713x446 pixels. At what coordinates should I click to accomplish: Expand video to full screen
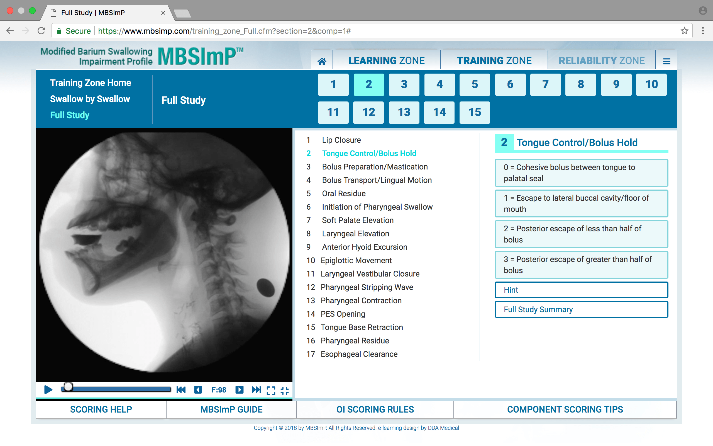[x=271, y=390]
